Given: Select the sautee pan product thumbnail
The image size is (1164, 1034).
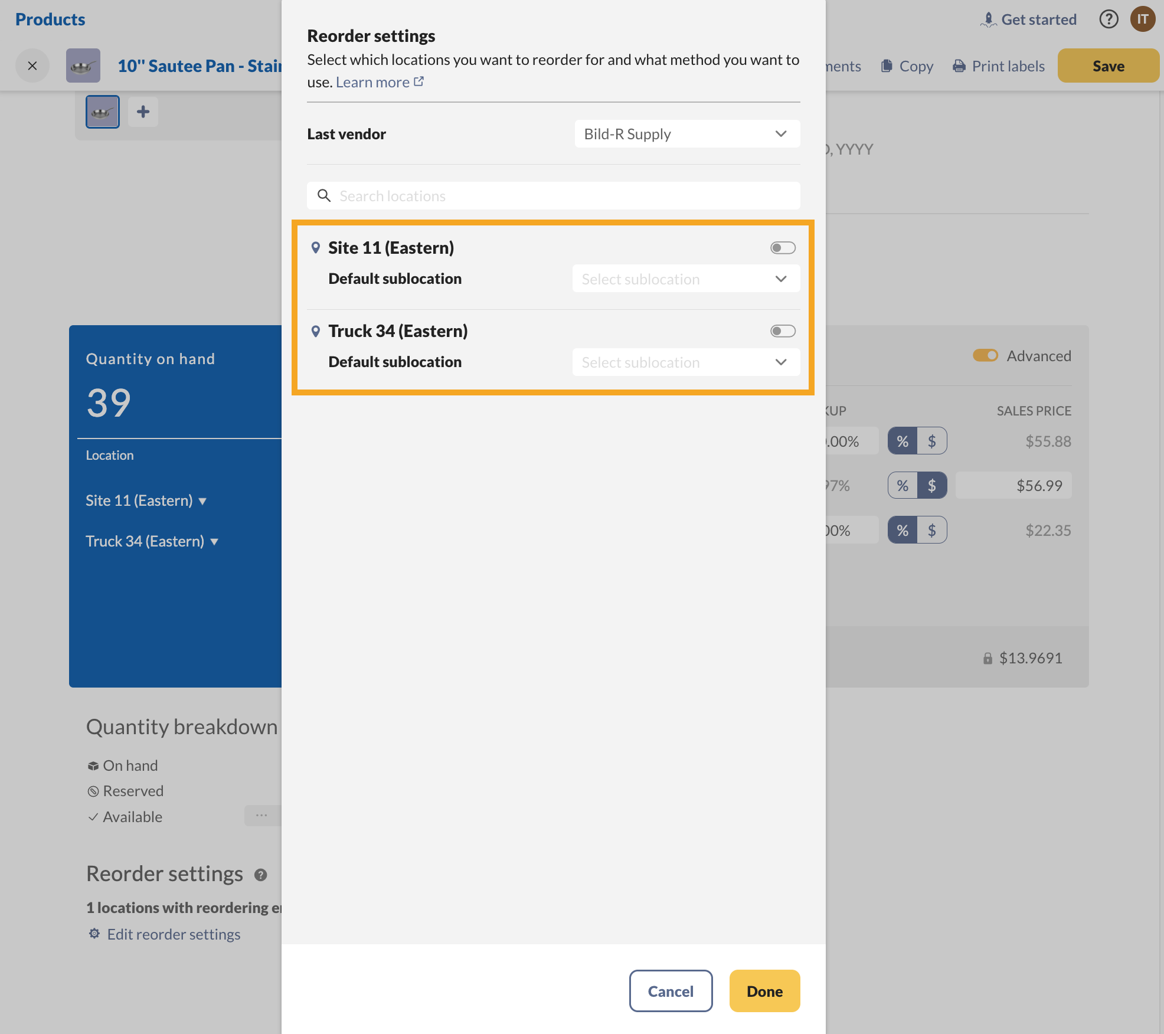Looking at the screenshot, I should pos(103,112).
